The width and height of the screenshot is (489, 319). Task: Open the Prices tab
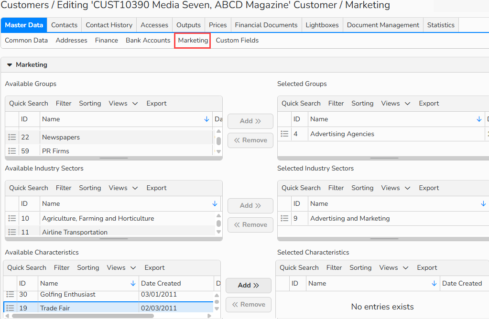pos(217,25)
